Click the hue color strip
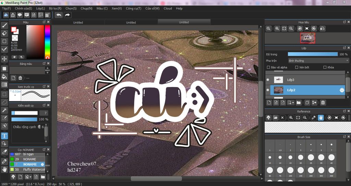The width and height of the screenshot is (351, 186). click(47, 42)
